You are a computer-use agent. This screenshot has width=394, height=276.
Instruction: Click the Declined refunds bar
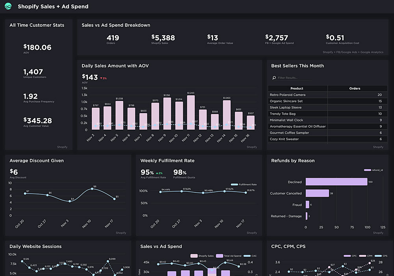point(336,182)
